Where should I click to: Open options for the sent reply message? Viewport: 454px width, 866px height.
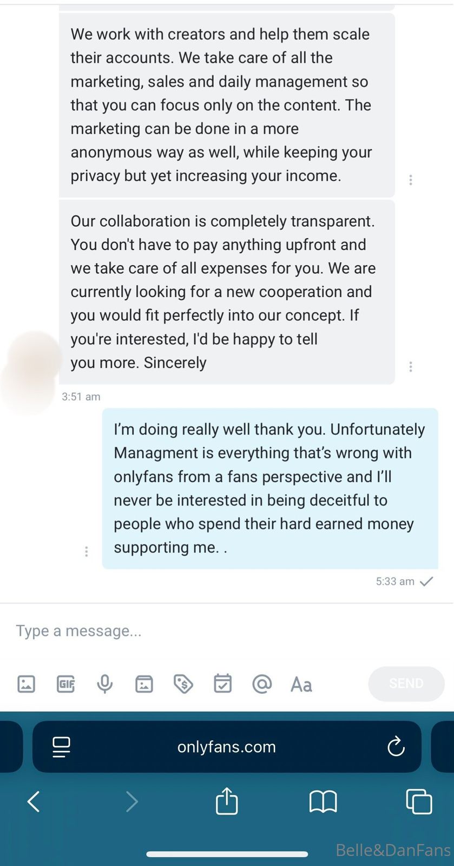[87, 552]
